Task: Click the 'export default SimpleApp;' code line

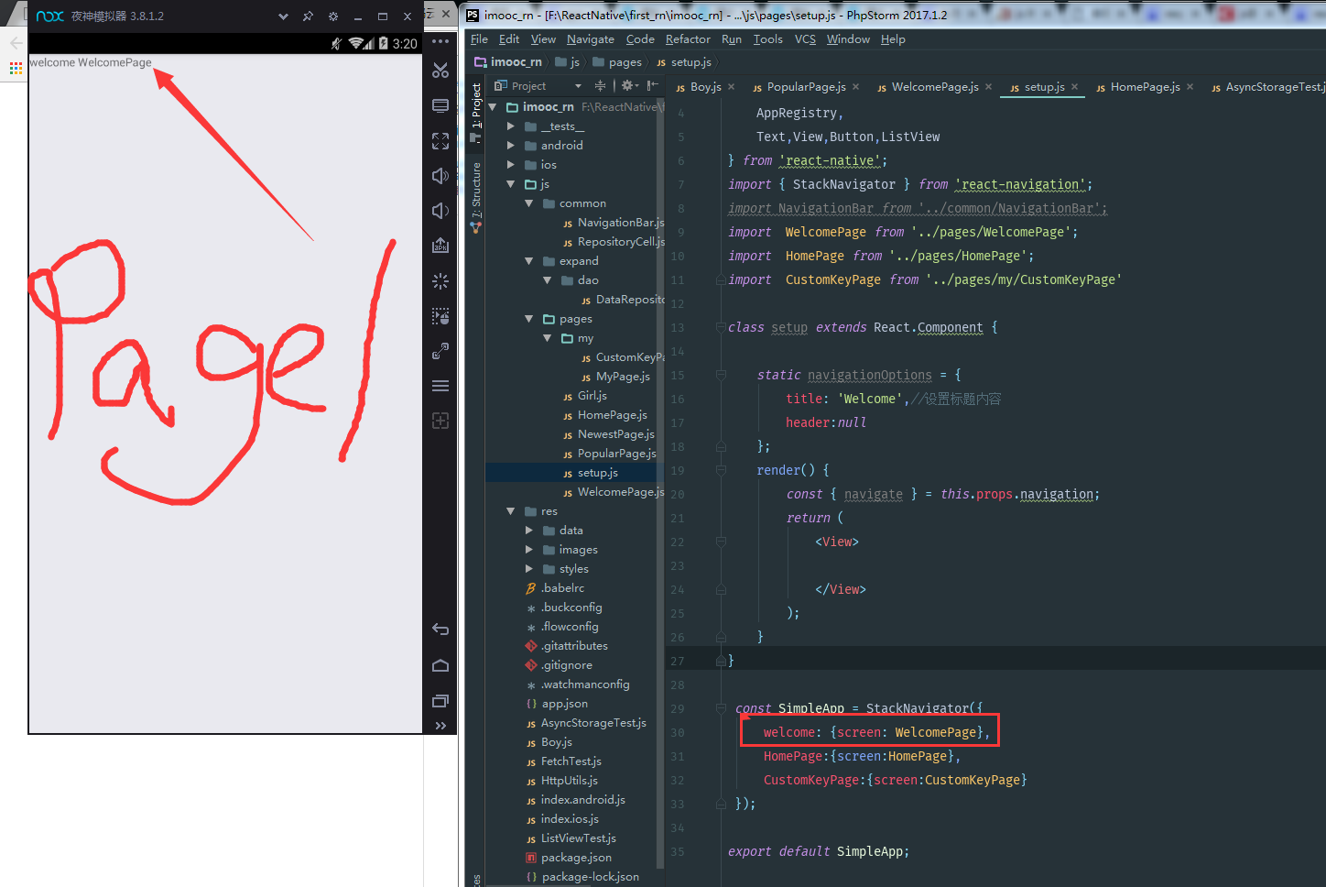Action: [x=819, y=851]
